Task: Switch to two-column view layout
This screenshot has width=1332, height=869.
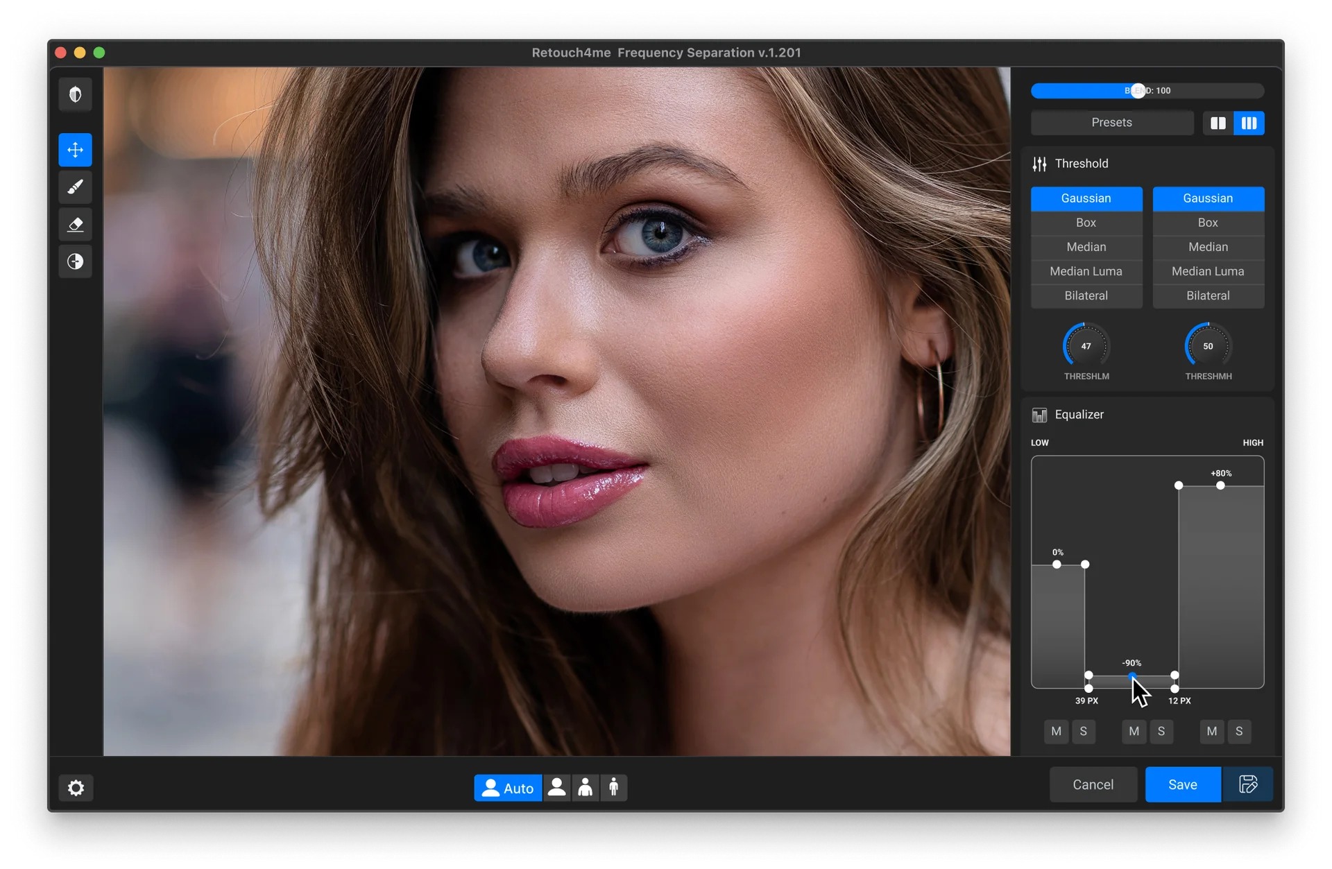Action: [x=1218, y=123]
